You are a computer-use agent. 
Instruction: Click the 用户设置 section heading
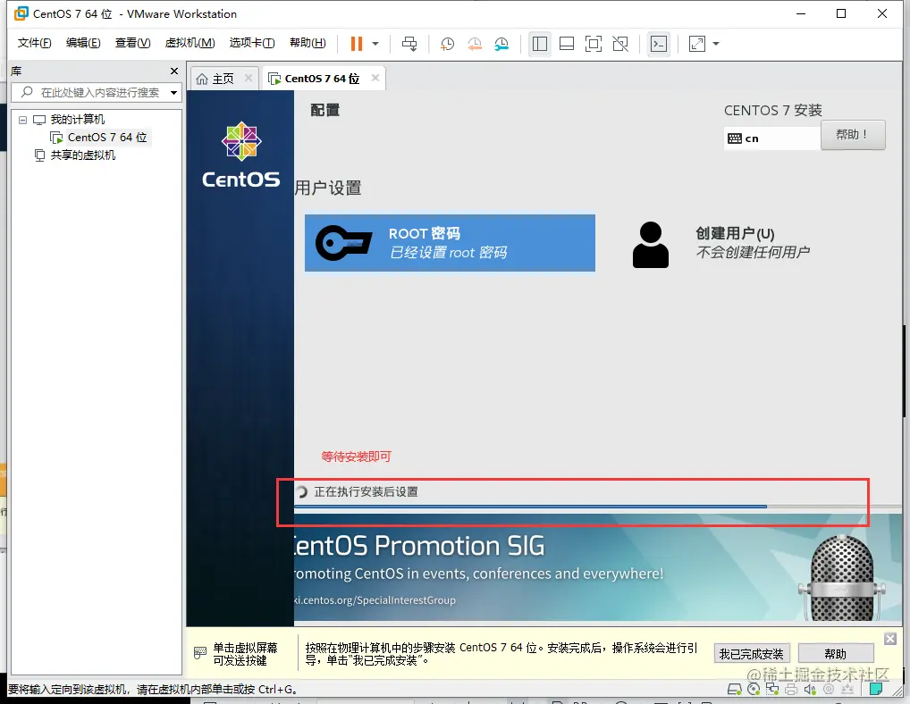tap(328, 188)
